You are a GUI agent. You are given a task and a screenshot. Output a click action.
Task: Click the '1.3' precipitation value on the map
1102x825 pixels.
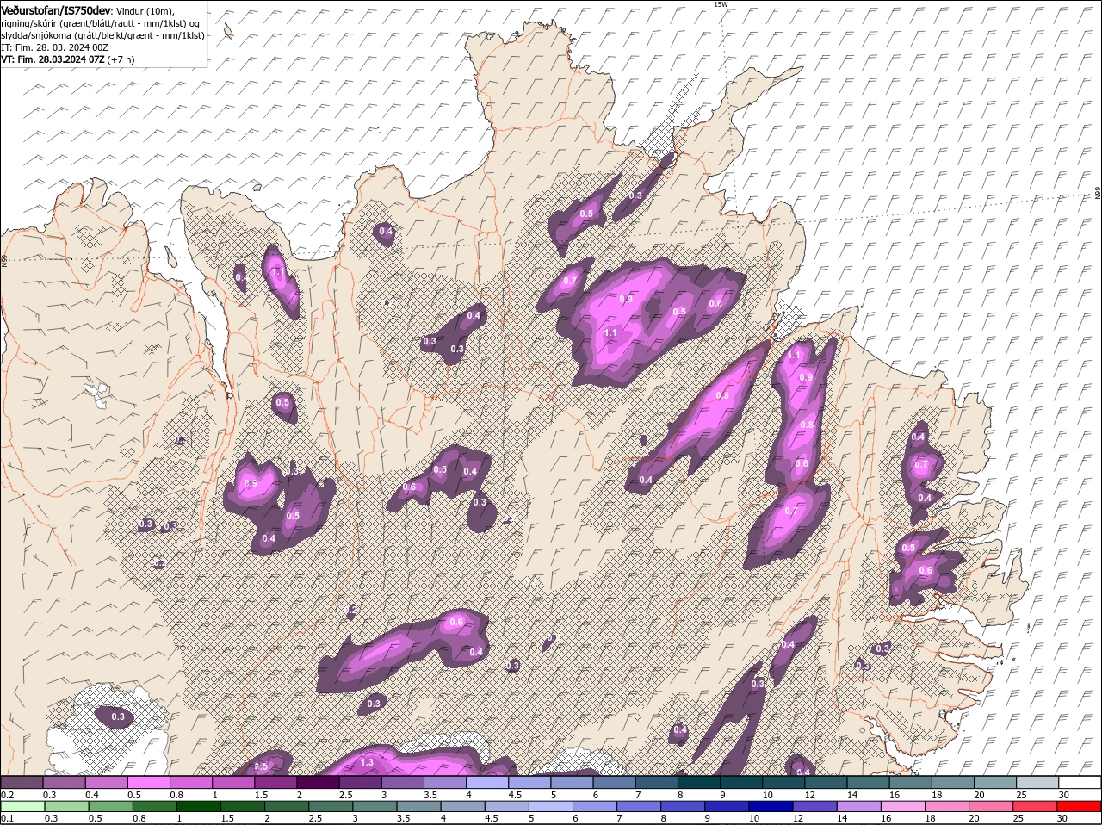click(x=367, y=762)
